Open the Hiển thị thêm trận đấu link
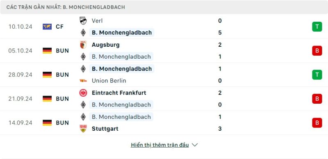This screenshot has height=159, width=328. pos(159,145)
